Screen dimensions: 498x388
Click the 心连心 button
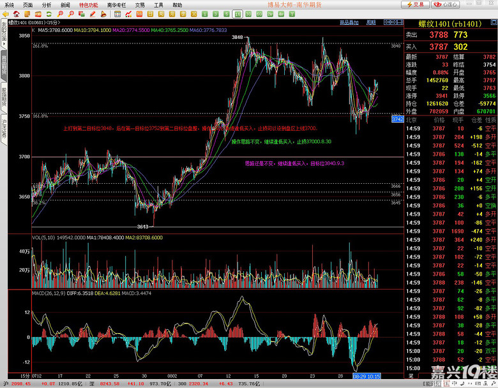(x=447, y=4)
